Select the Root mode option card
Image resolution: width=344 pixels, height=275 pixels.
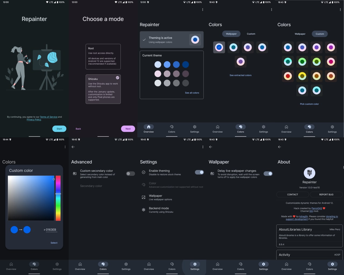click(103, 57)
